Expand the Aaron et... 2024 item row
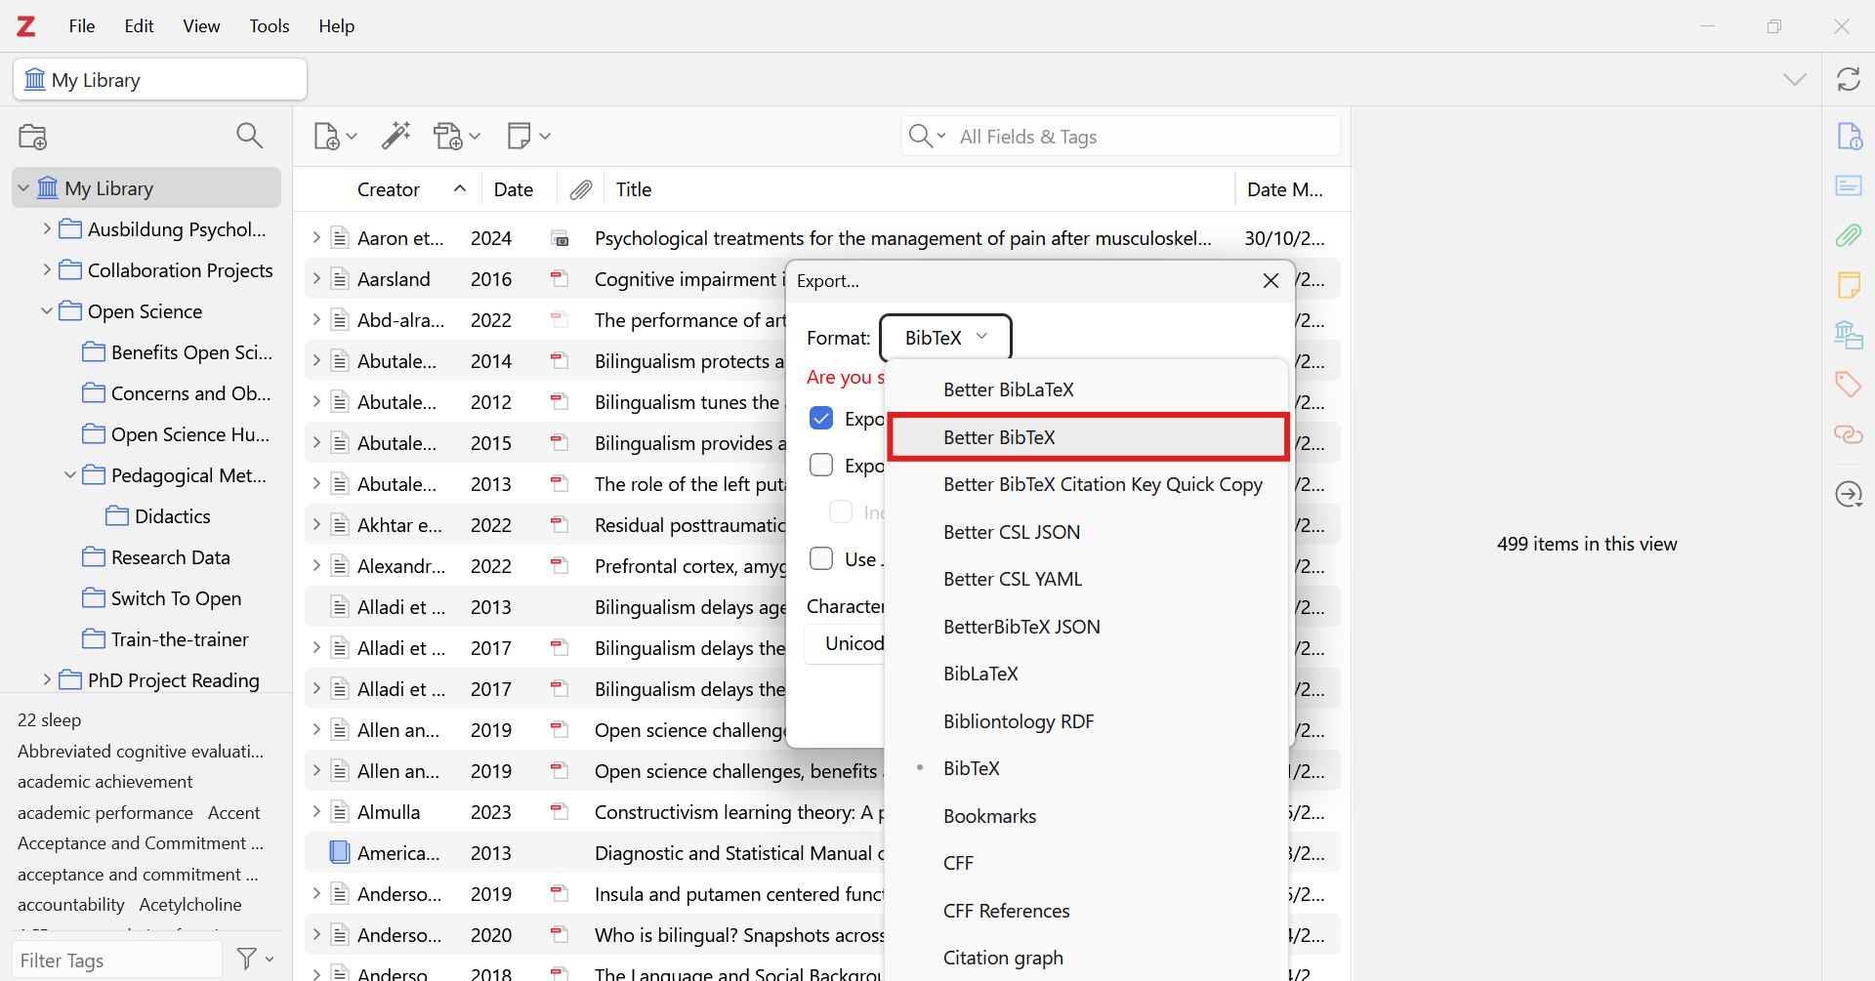Viewport: 1875px width, 981px height. [316, 238]
